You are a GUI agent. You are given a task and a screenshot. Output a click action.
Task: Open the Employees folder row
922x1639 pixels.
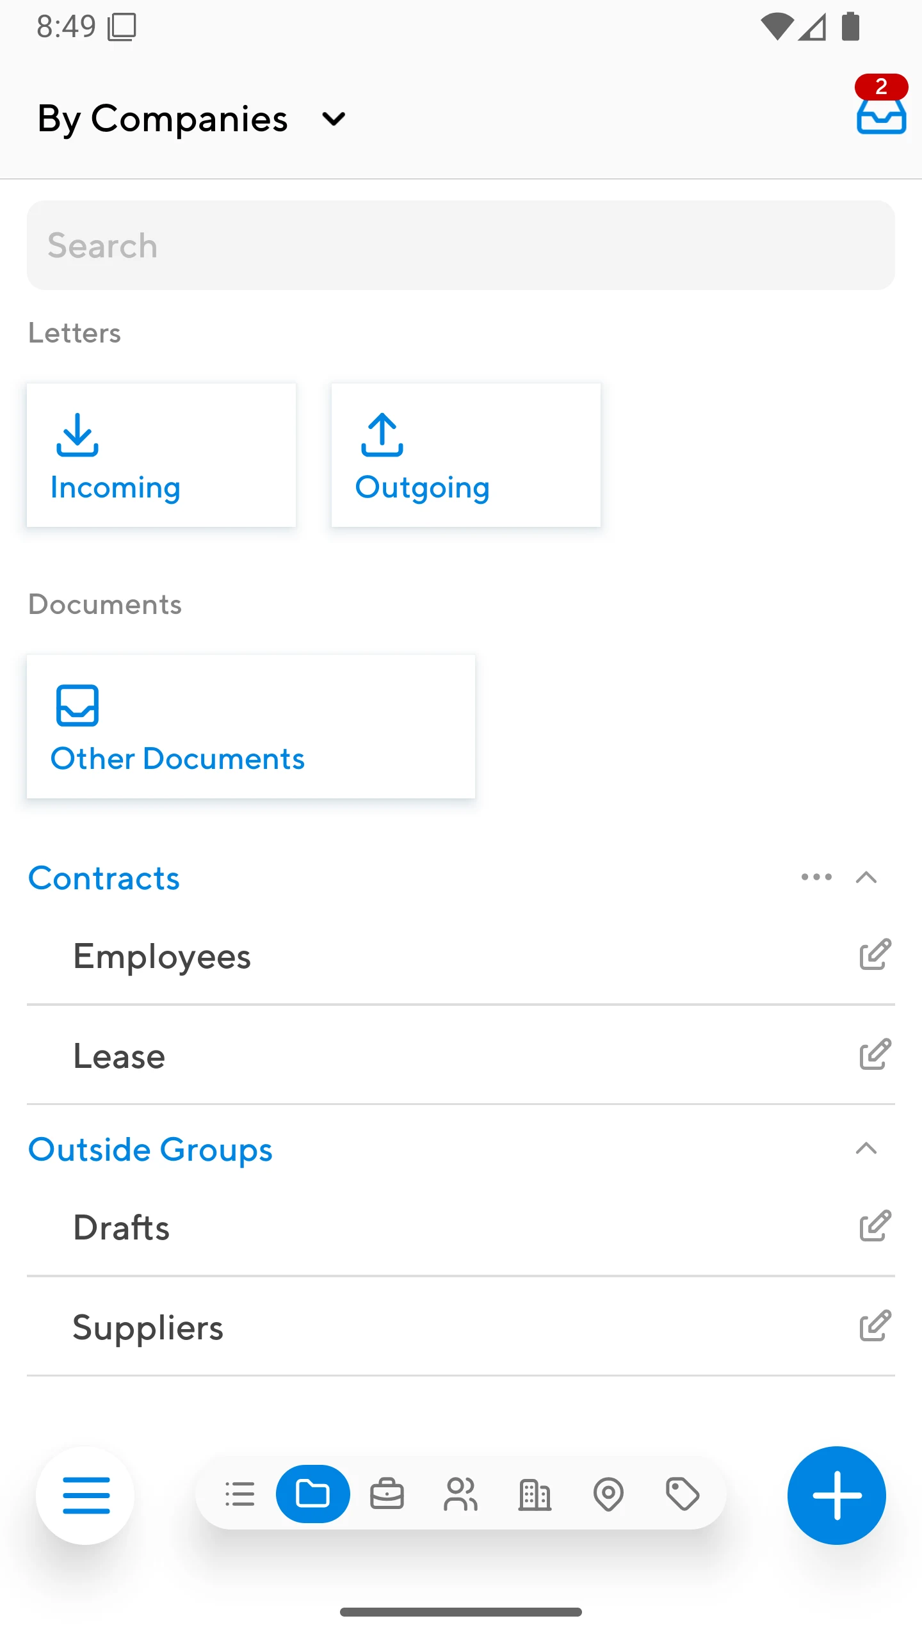pos(461,956)
